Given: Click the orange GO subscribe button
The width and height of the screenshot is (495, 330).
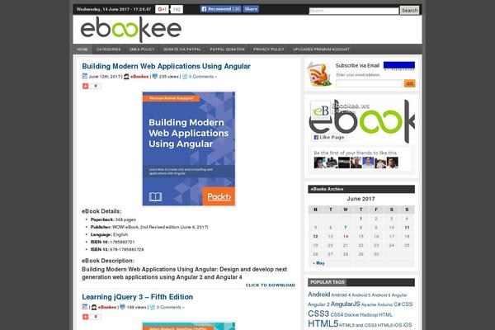Looking at the screenshot, I should 409,83.
